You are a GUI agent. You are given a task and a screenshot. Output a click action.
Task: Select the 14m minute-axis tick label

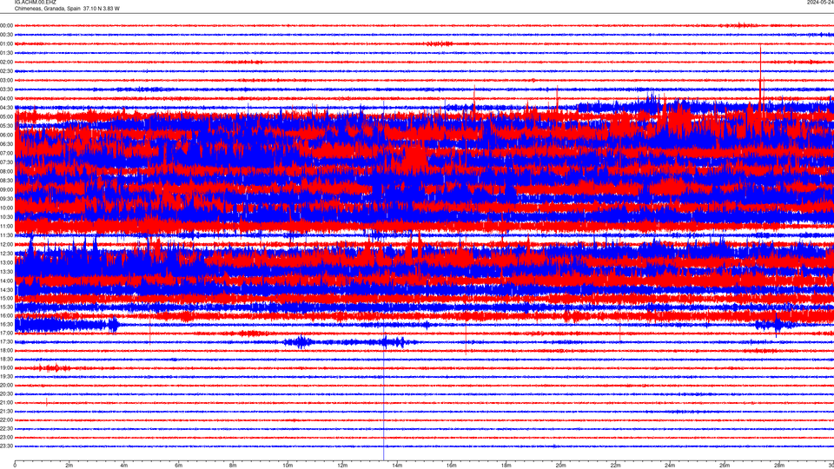pyautogui.click(x=397, y=466)
